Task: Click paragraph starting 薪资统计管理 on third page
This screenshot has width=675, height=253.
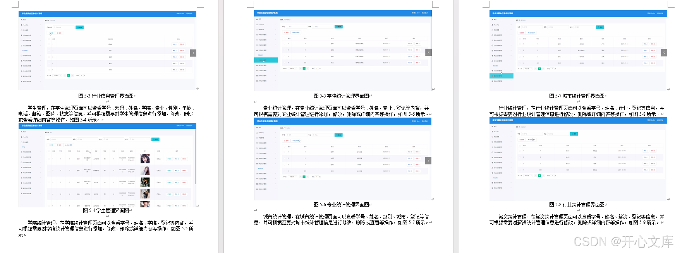Action: coord(577,220)
